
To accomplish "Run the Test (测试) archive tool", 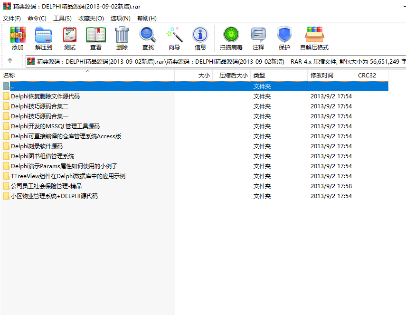I will pyautogui.click(x=70, y=38).
